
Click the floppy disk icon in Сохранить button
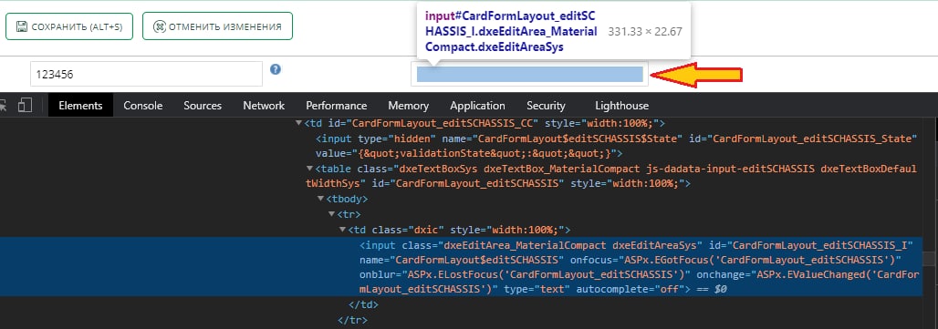[x=22, y=26]
